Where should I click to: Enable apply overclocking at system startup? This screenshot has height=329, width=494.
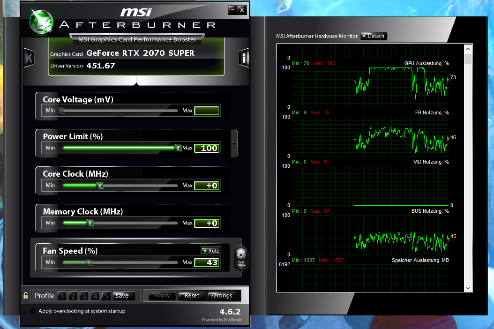(32, 311)
